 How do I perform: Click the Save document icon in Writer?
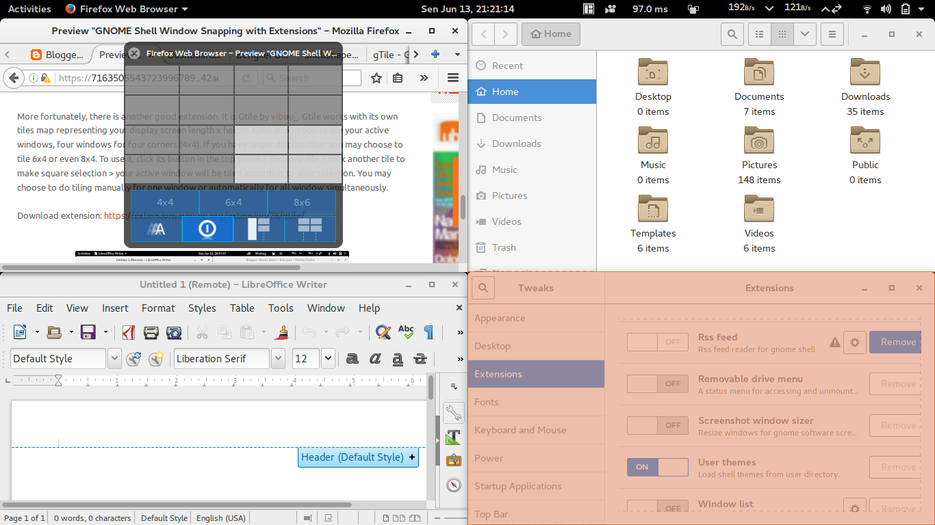(88, 332)
